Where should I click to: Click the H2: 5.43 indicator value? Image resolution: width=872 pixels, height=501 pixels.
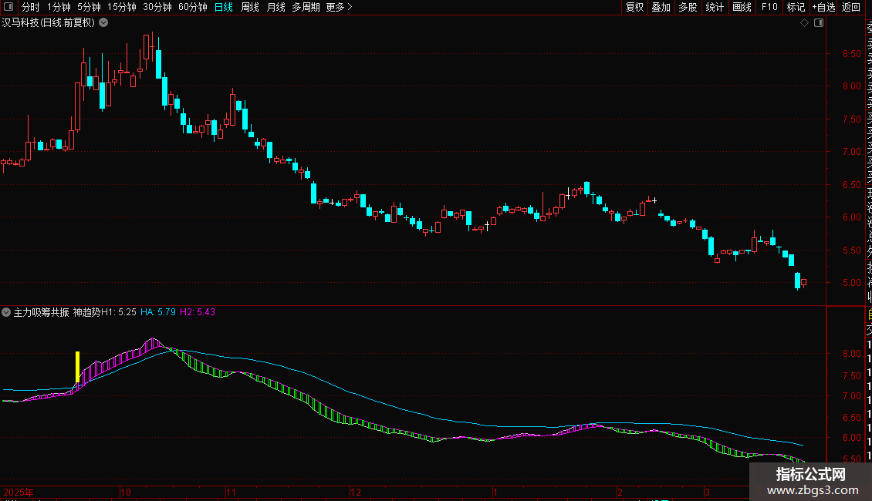198,312
